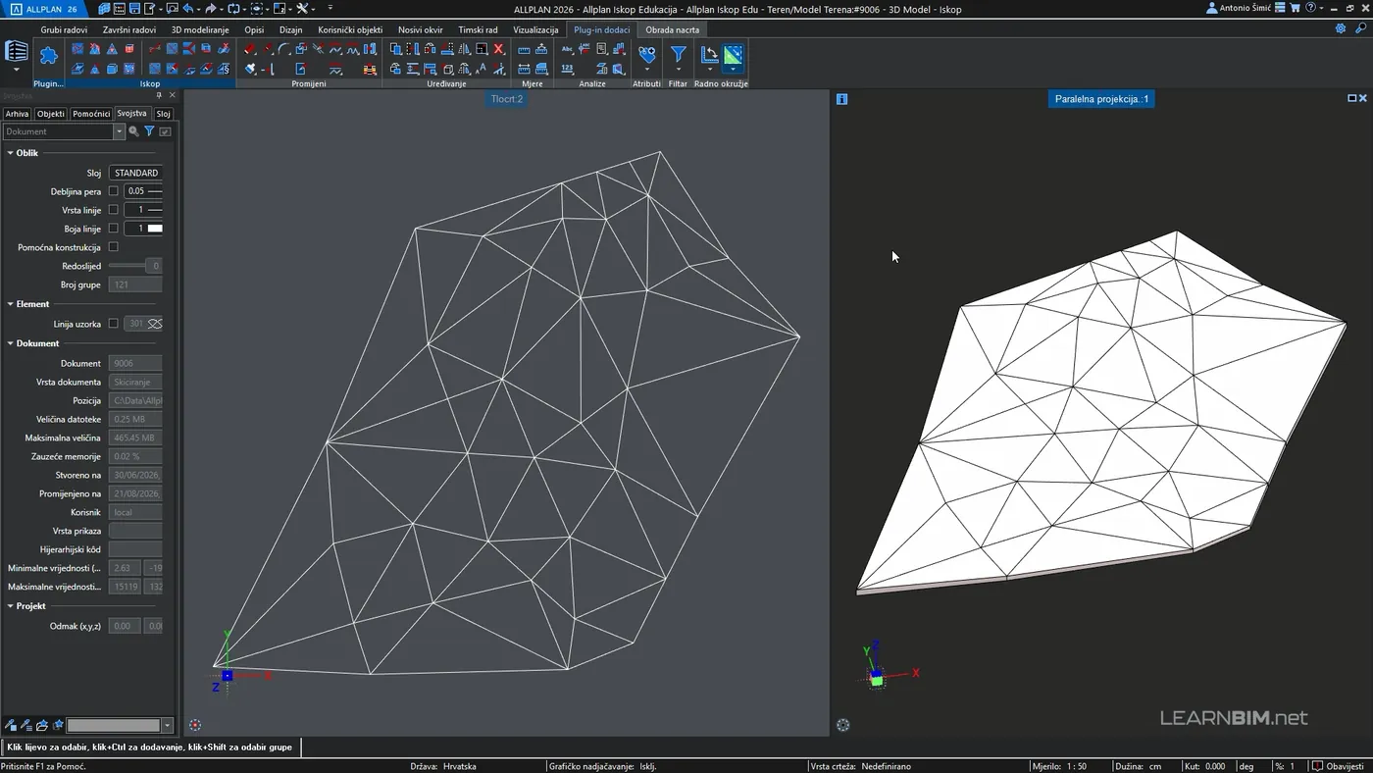Viewport: 1373px width, 773px height.
Task: Toggle the Boja linije checkbox
Action: [113, 229]
